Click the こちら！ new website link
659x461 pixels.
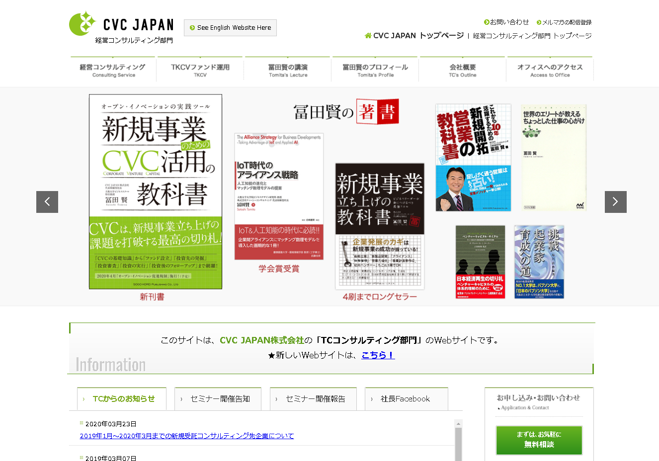point(378,355)
